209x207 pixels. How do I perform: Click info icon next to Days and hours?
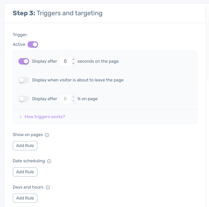coord(48,187)
